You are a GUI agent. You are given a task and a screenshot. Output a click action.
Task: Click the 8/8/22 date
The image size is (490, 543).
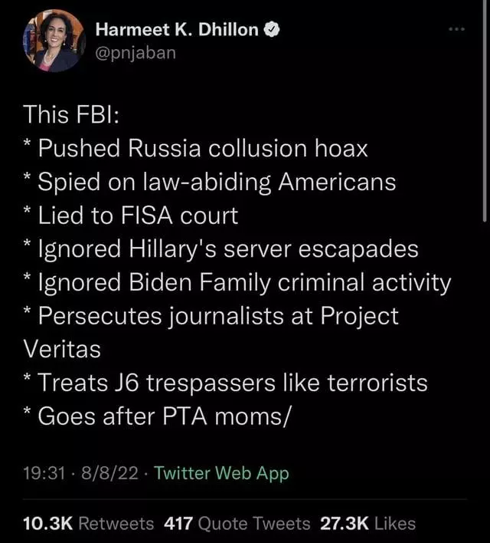coord(109,473)
